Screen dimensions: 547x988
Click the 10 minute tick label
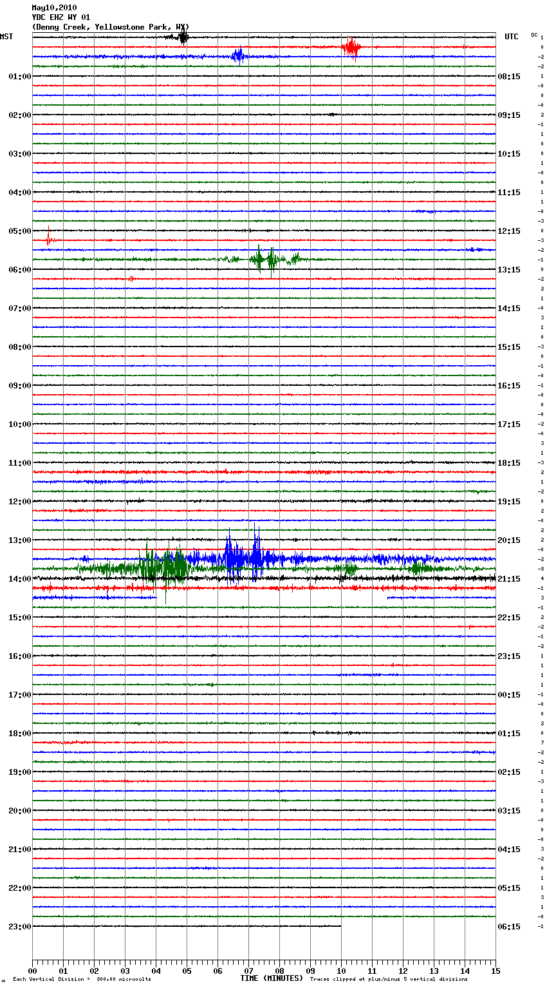coord(341,971)
